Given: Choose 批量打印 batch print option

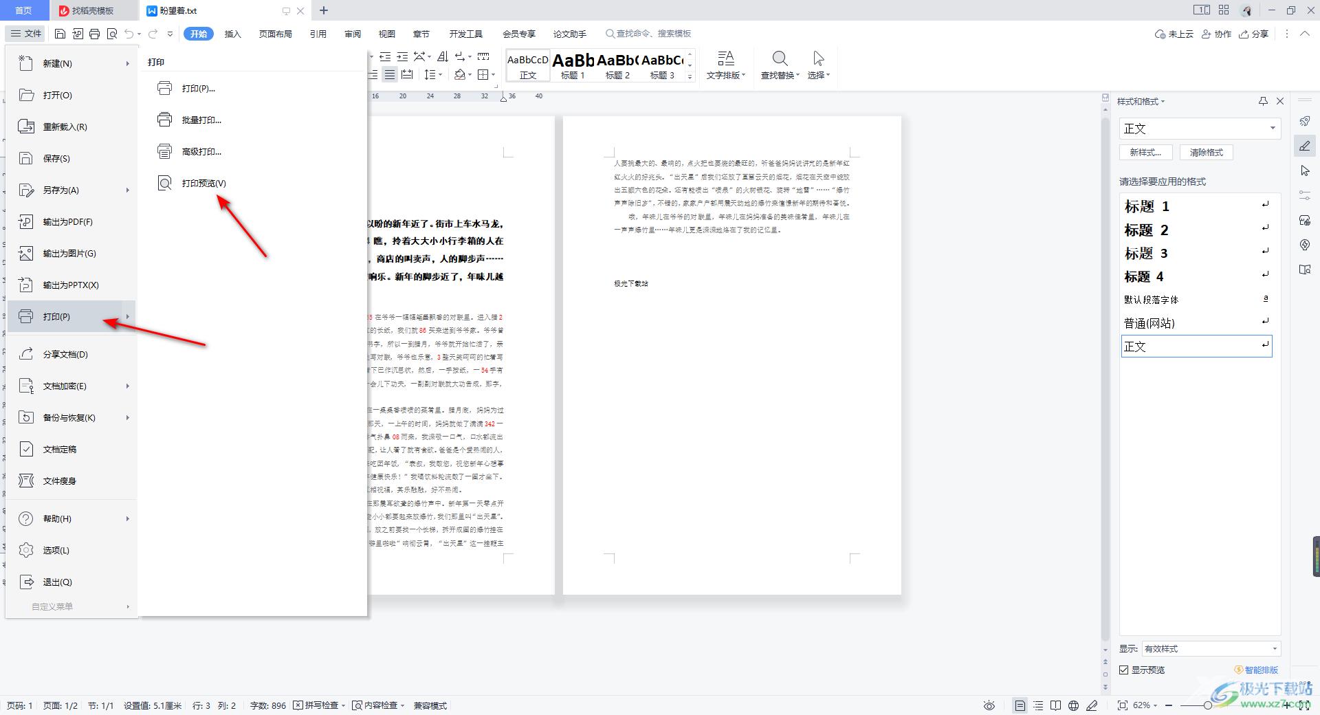Looking at the screenshot, I should pyautogui.click(x=201, y=120).
